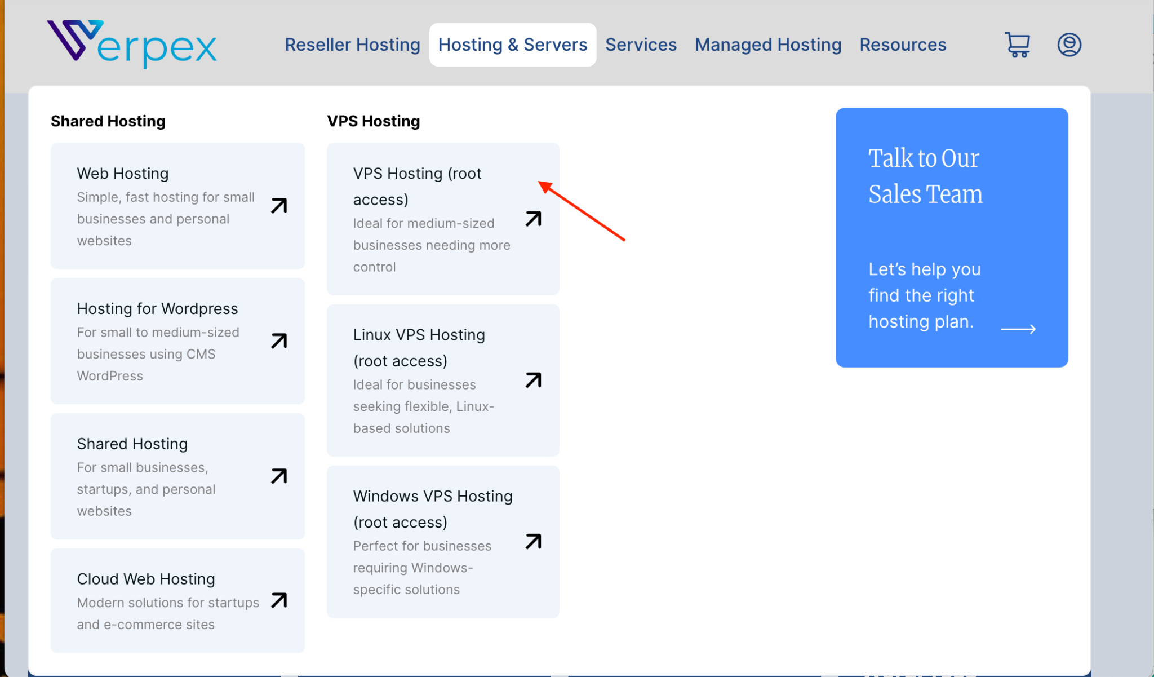Click arrow icon on Web Hosting card

pos(279,206)
